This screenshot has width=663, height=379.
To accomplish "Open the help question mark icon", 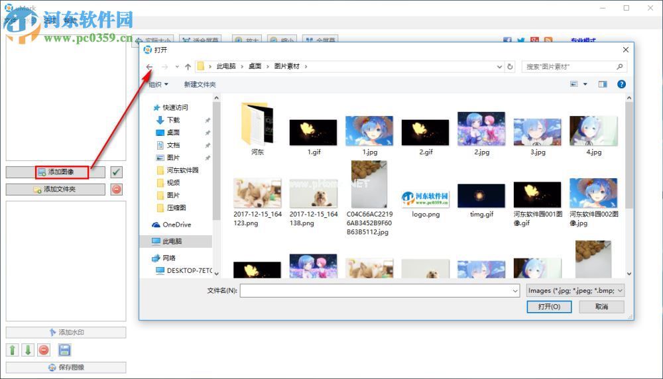I will (621, 84).
